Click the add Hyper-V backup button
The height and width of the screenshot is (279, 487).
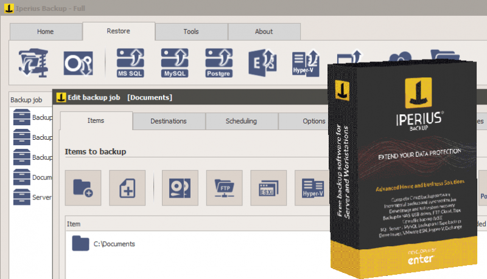312,188
